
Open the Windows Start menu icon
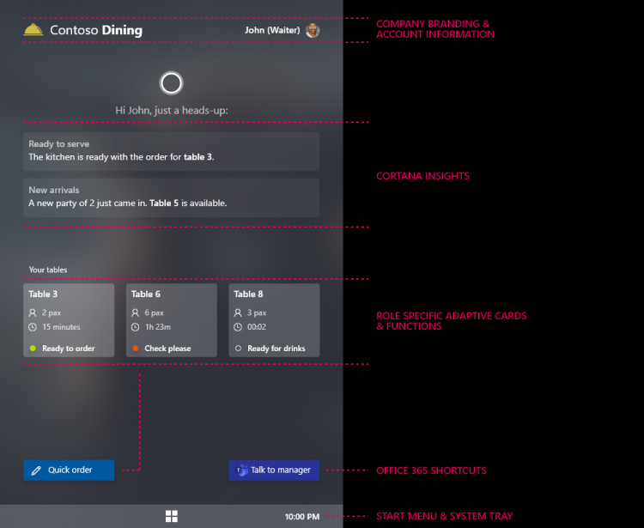pos(172,516)
